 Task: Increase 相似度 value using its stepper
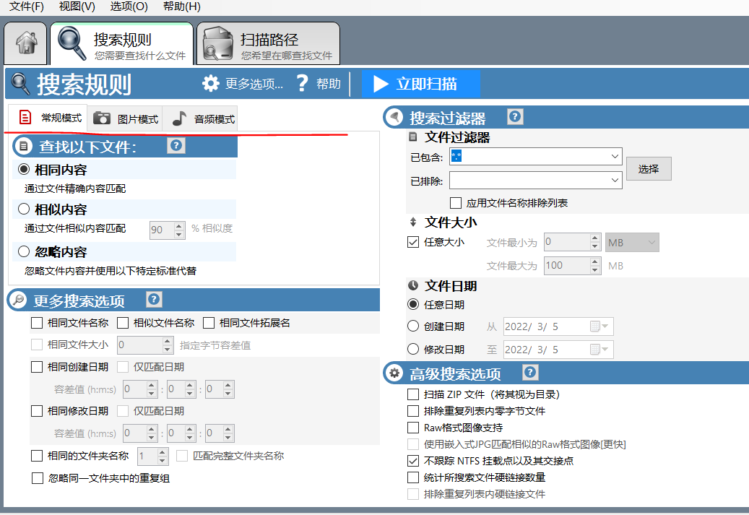click(x=178, y=225)
